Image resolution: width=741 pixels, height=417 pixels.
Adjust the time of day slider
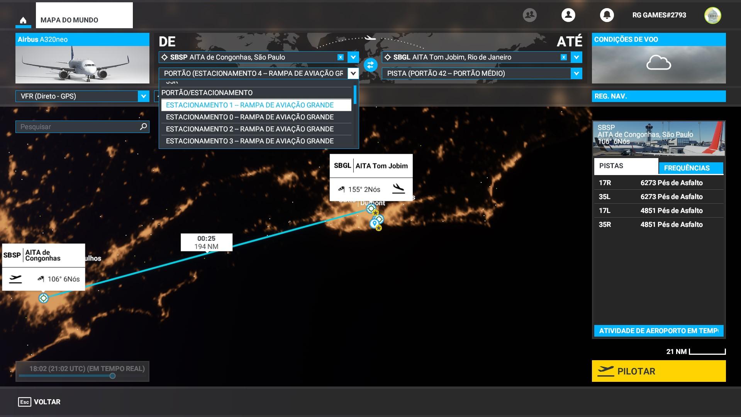112,376
